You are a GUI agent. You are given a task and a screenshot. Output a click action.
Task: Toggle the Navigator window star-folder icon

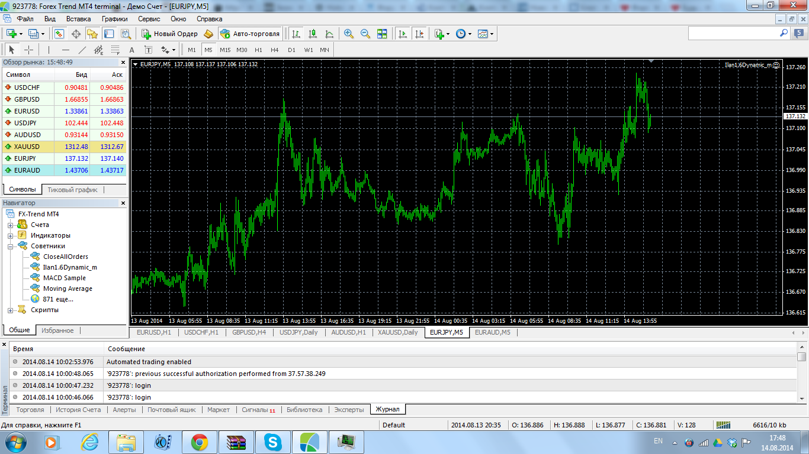click(x=92, y=34)
